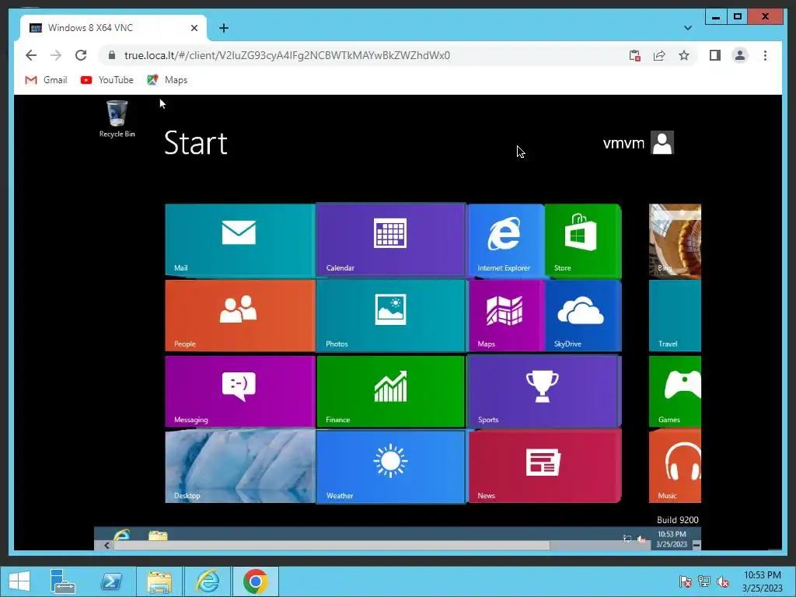Viewport: 796px width, 597px height.
Task: Click the Start heading text
Action: pos(195,143)
